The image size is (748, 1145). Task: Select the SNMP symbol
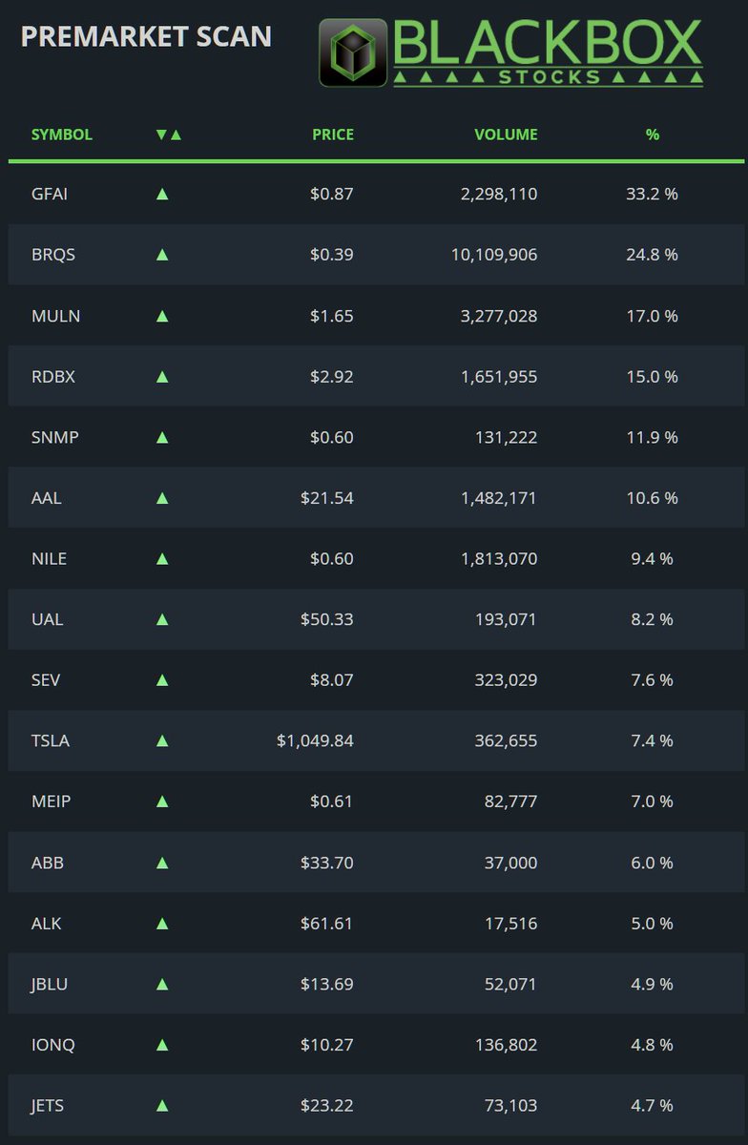[54, 437]
